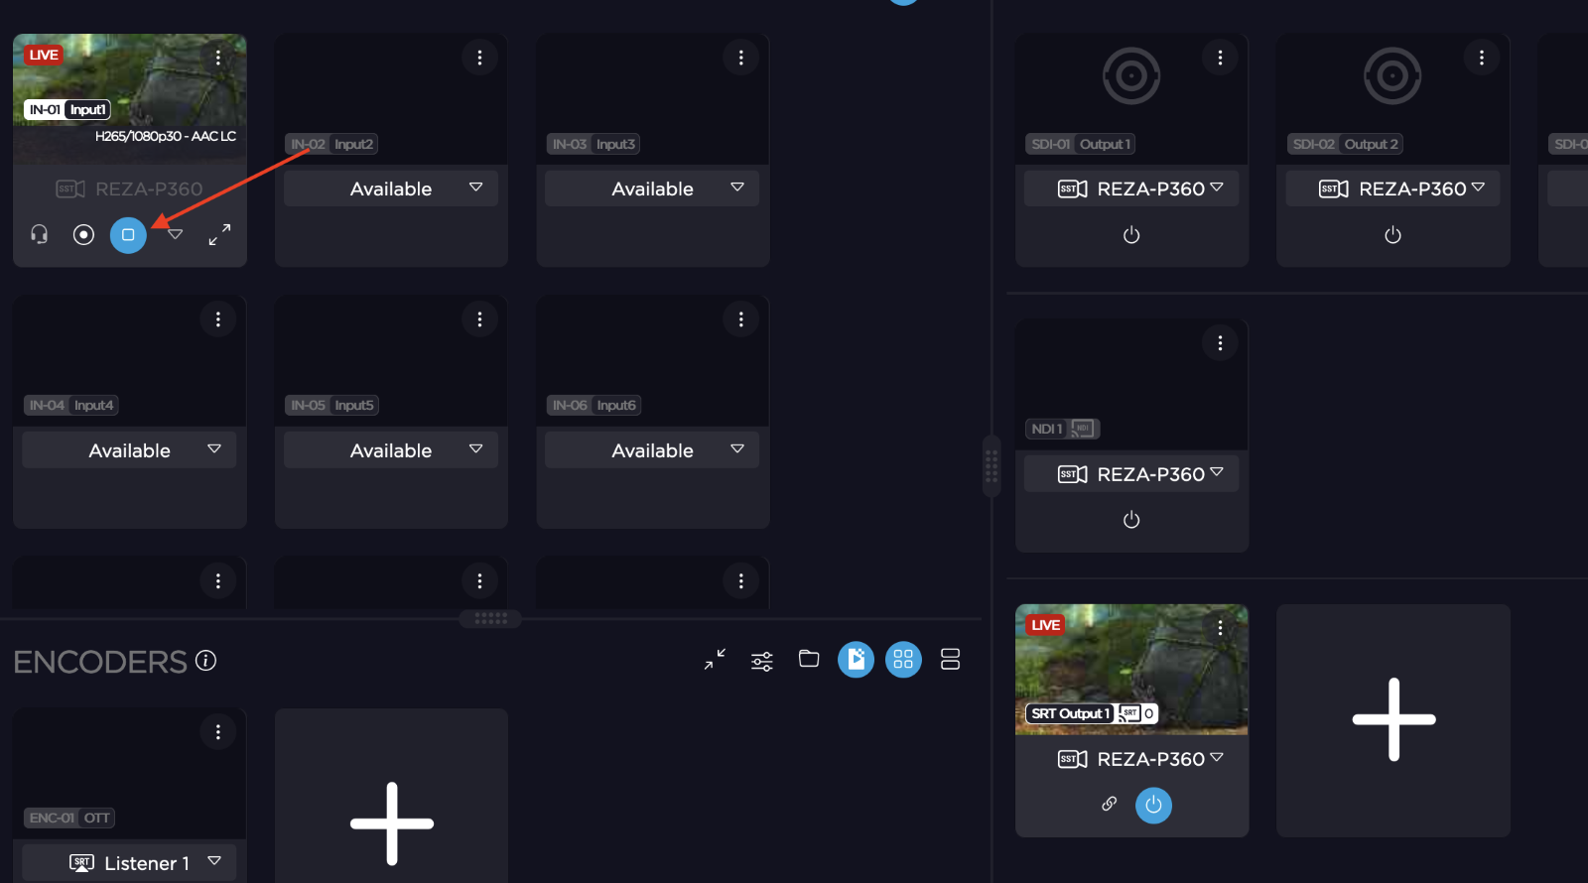The image size is (1588, 883).
Task: Switch to grid view layout
Action: [x=903, y=660]
